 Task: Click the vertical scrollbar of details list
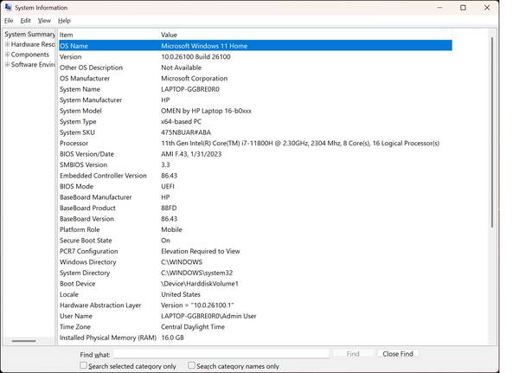tap(492, 132)
